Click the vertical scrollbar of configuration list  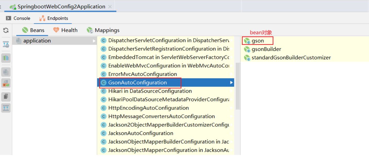(x=238, y=86)
